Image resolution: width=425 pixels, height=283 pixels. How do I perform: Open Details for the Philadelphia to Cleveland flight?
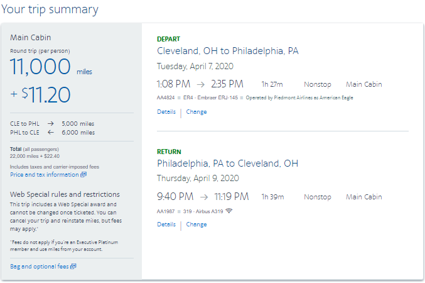click(166, 225)
